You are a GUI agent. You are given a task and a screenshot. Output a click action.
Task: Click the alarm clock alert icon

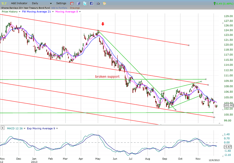(72, 3)
